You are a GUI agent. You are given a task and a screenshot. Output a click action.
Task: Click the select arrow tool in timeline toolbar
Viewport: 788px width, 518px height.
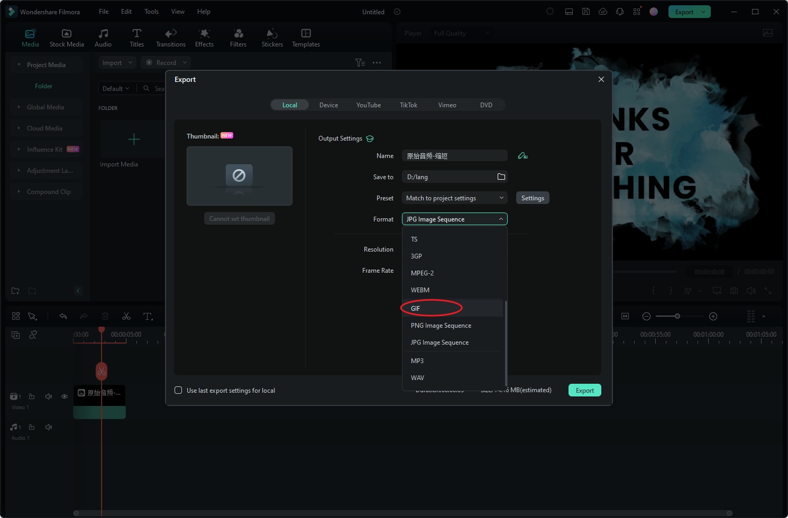(x=32, y=316)
